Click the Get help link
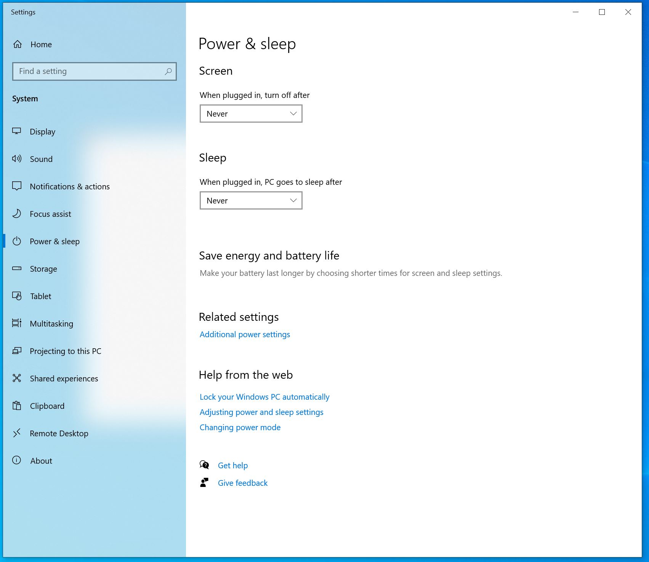 click(x=233, y=466)
